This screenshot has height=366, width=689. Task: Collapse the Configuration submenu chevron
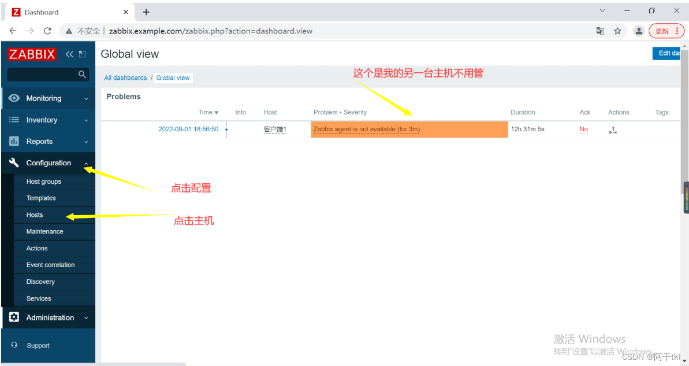[x=85, y=162]
